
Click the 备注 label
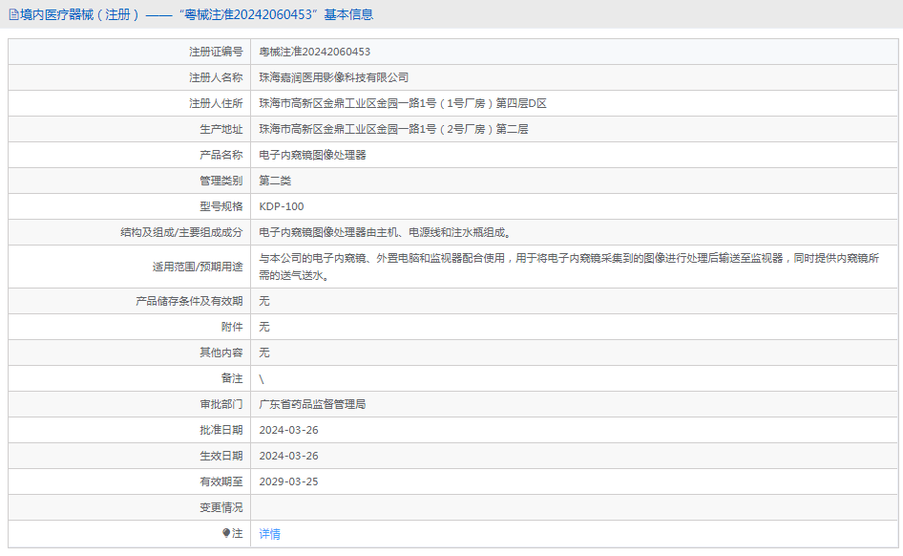pos(232,378)
